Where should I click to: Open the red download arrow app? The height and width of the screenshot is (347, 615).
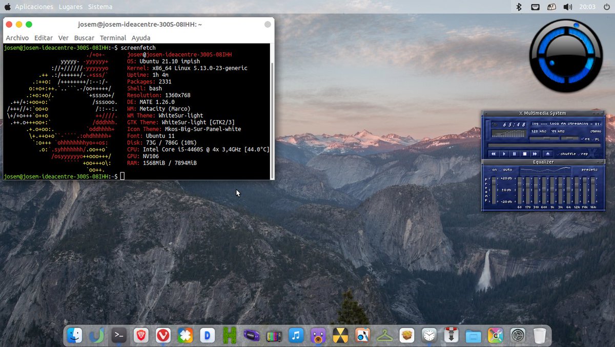point(451,336)
